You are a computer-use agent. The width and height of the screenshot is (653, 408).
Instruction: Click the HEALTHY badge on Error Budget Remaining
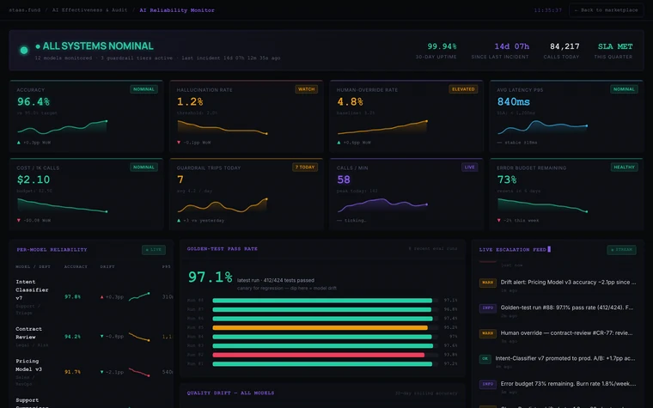point(625,167)
